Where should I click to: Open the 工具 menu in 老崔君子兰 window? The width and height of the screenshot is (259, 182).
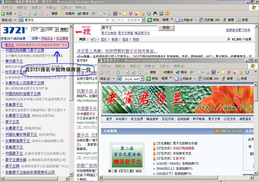164,66
